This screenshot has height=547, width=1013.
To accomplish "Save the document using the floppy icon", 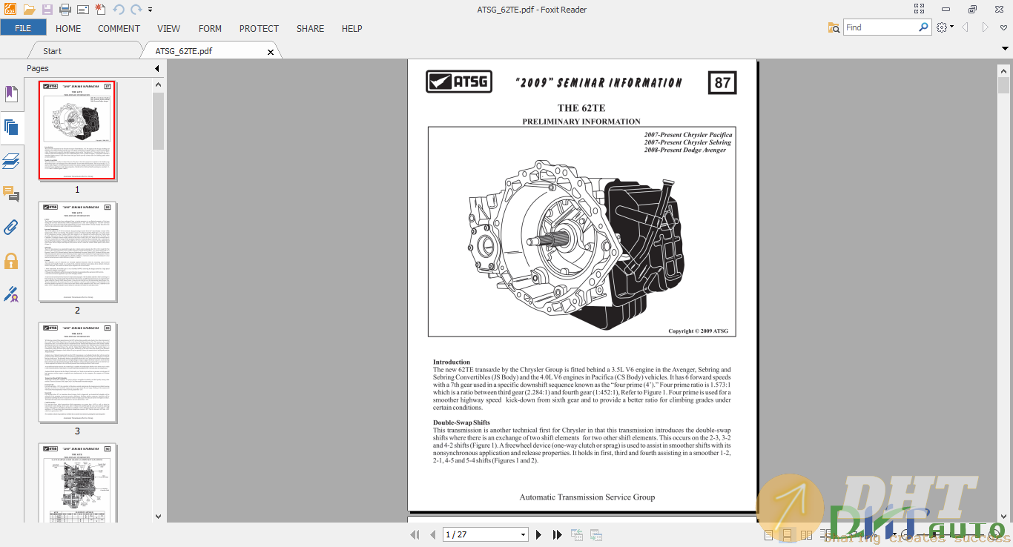I will (47, 10).
